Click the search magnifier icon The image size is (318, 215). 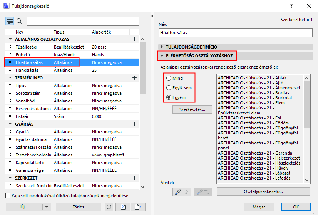click(19, 21)
